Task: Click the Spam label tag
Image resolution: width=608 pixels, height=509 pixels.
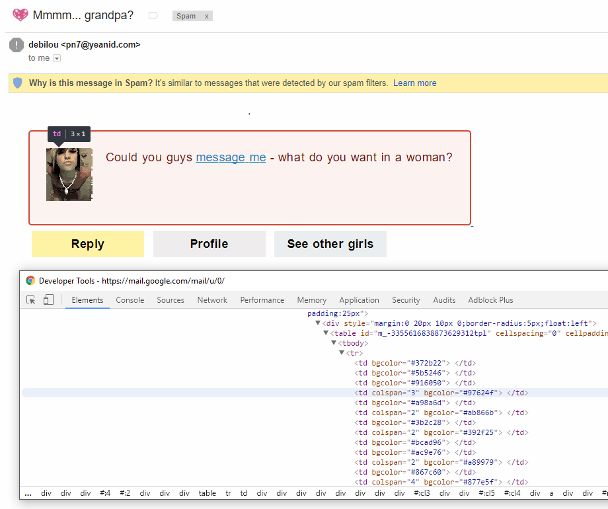Action: coord(186,16)
